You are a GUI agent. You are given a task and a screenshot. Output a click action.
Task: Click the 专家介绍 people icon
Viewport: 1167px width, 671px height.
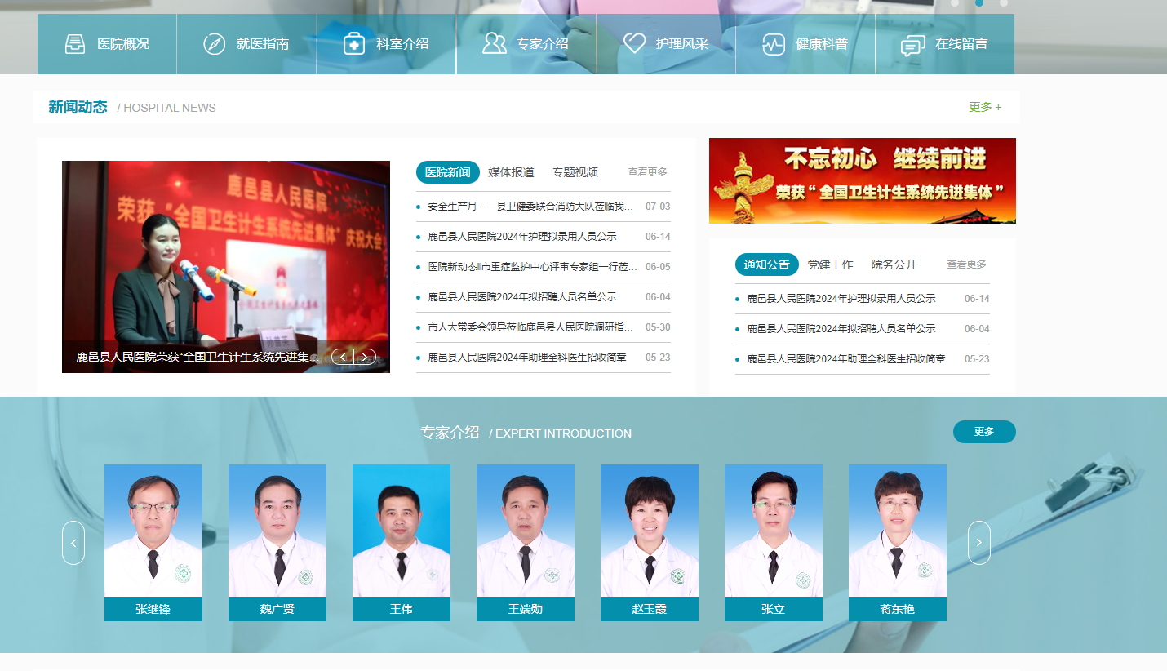pyautogui.click(x=494, y=44)
